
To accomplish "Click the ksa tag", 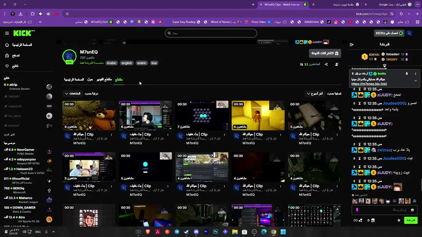I will click(154, 63).
